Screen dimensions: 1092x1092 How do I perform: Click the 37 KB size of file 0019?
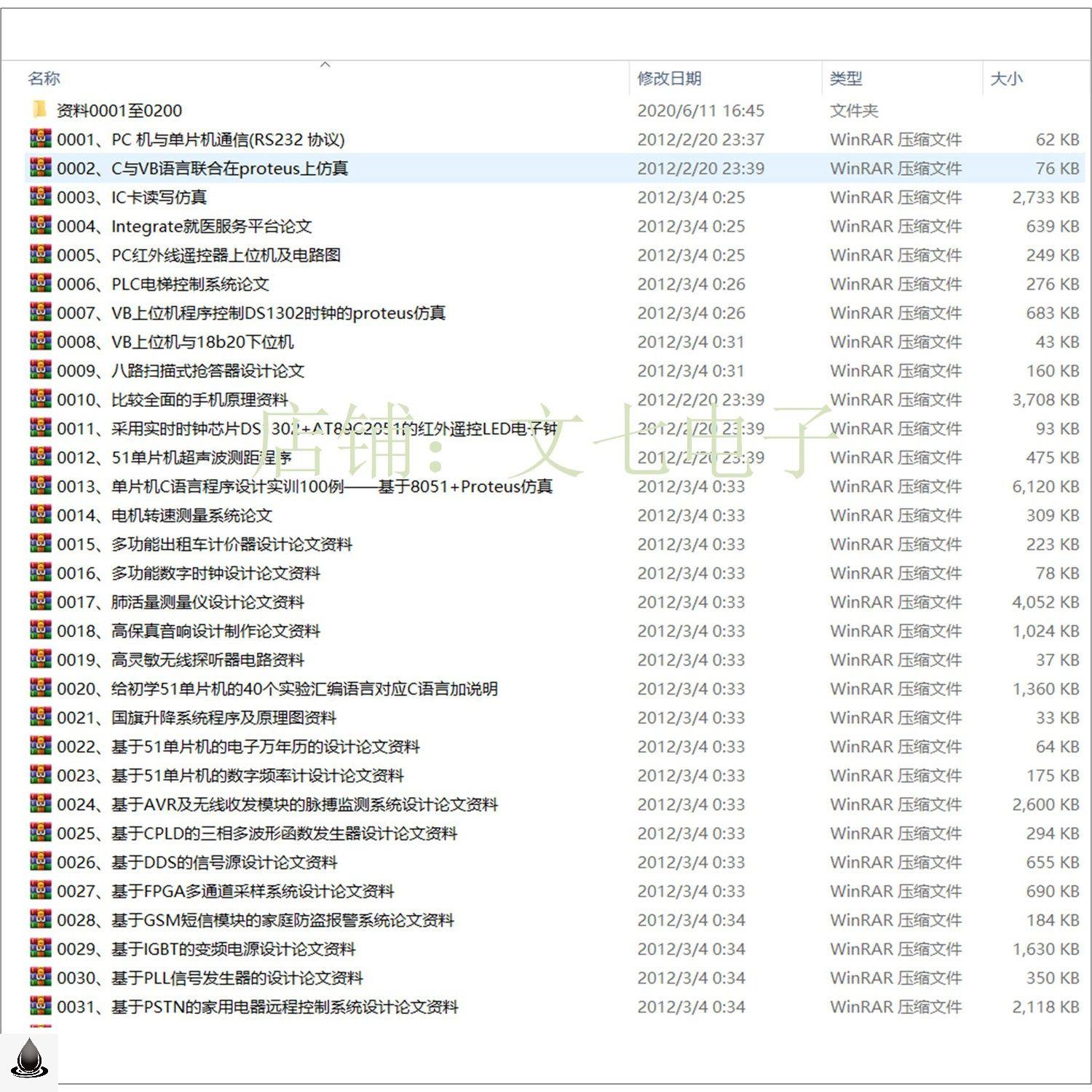click(1057, 660)
